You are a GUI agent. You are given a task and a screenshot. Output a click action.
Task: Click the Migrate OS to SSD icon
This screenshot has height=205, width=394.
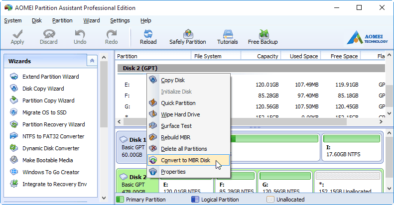[14, 112]
